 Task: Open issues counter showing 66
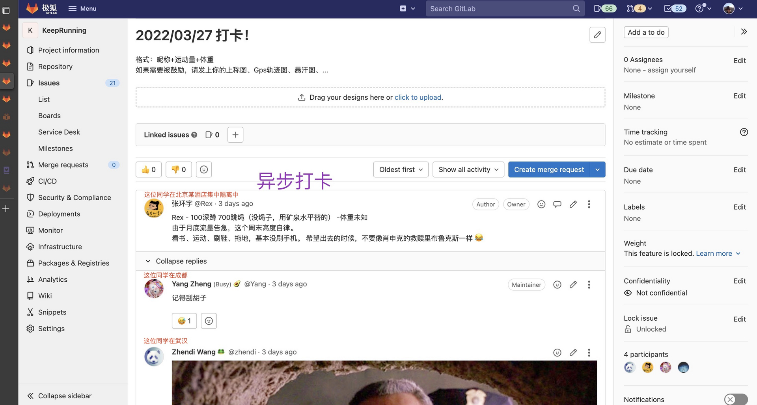tap(605, 8)
